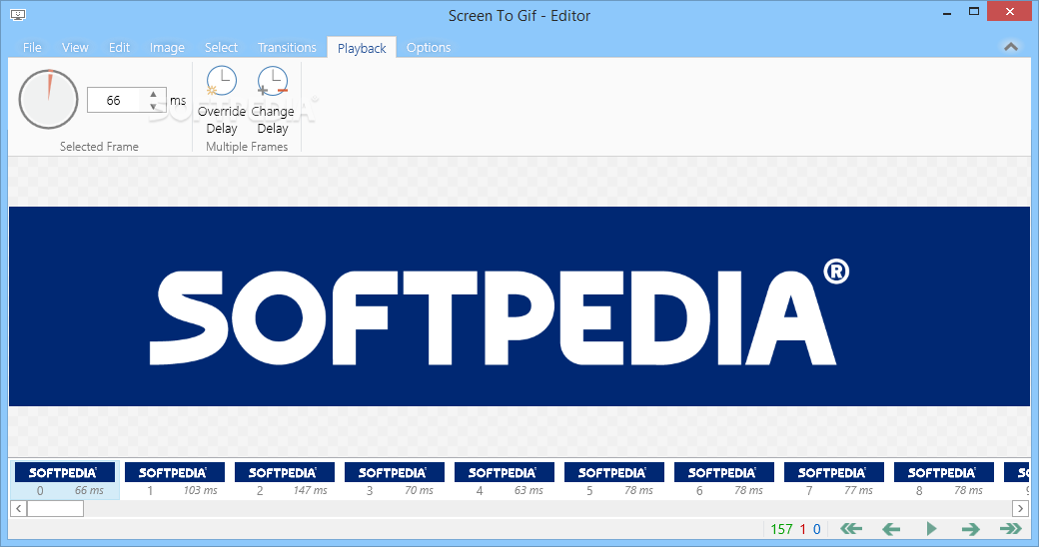Collapse the ribbon with the chevron
The height and width of the screenshot is (547, 1039).
click(x=1011, y=47)
